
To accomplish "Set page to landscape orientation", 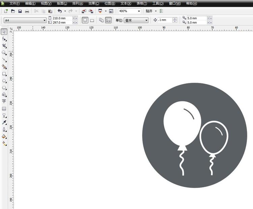I will 92,20.
